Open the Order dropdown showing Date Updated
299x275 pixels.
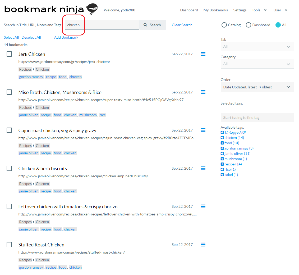tap(257, 87)
